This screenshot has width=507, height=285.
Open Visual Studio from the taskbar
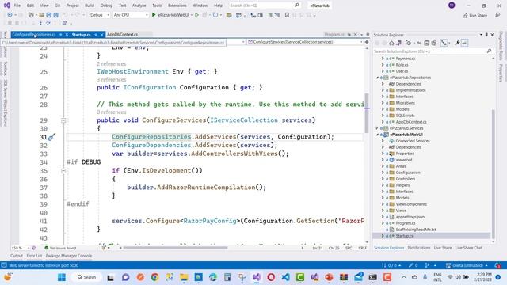257,277
